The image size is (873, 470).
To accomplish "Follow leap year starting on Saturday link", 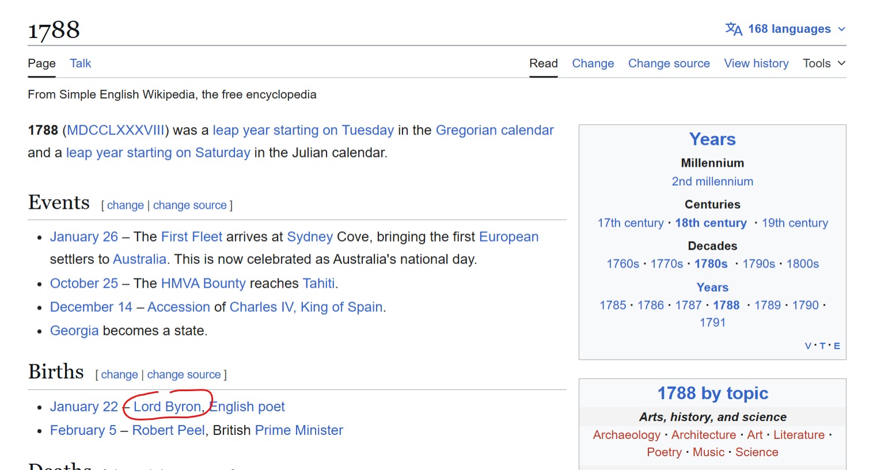I will (x=158, y=152).
